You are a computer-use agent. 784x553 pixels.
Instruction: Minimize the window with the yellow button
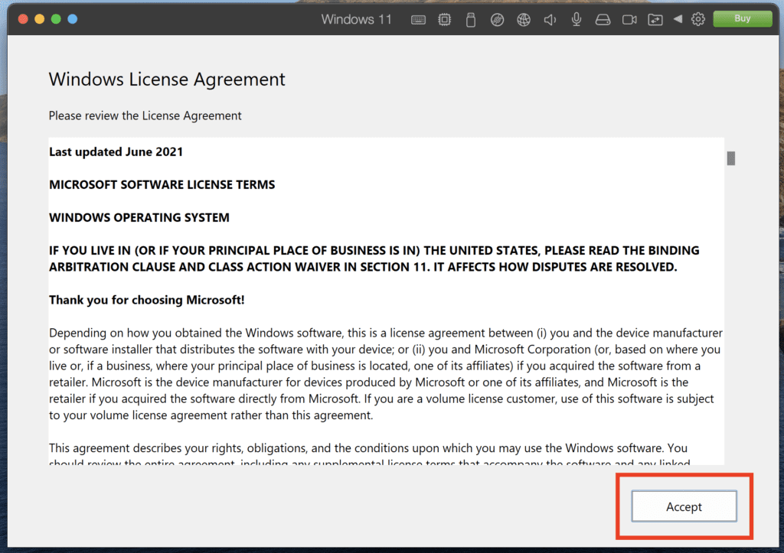(40, 19)
